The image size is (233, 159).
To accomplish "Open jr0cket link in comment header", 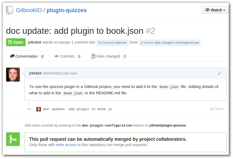I will point(35,73).
